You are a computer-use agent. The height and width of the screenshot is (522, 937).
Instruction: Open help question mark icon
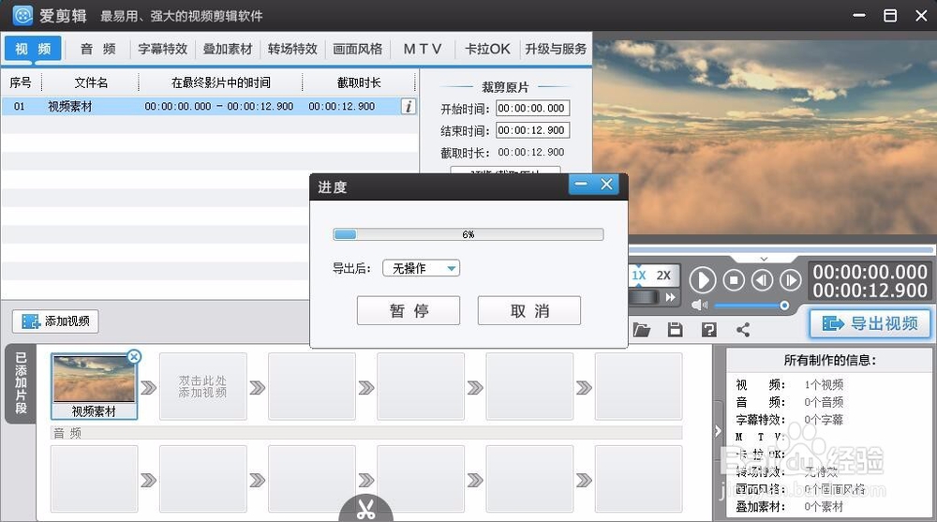pos(708,330)
